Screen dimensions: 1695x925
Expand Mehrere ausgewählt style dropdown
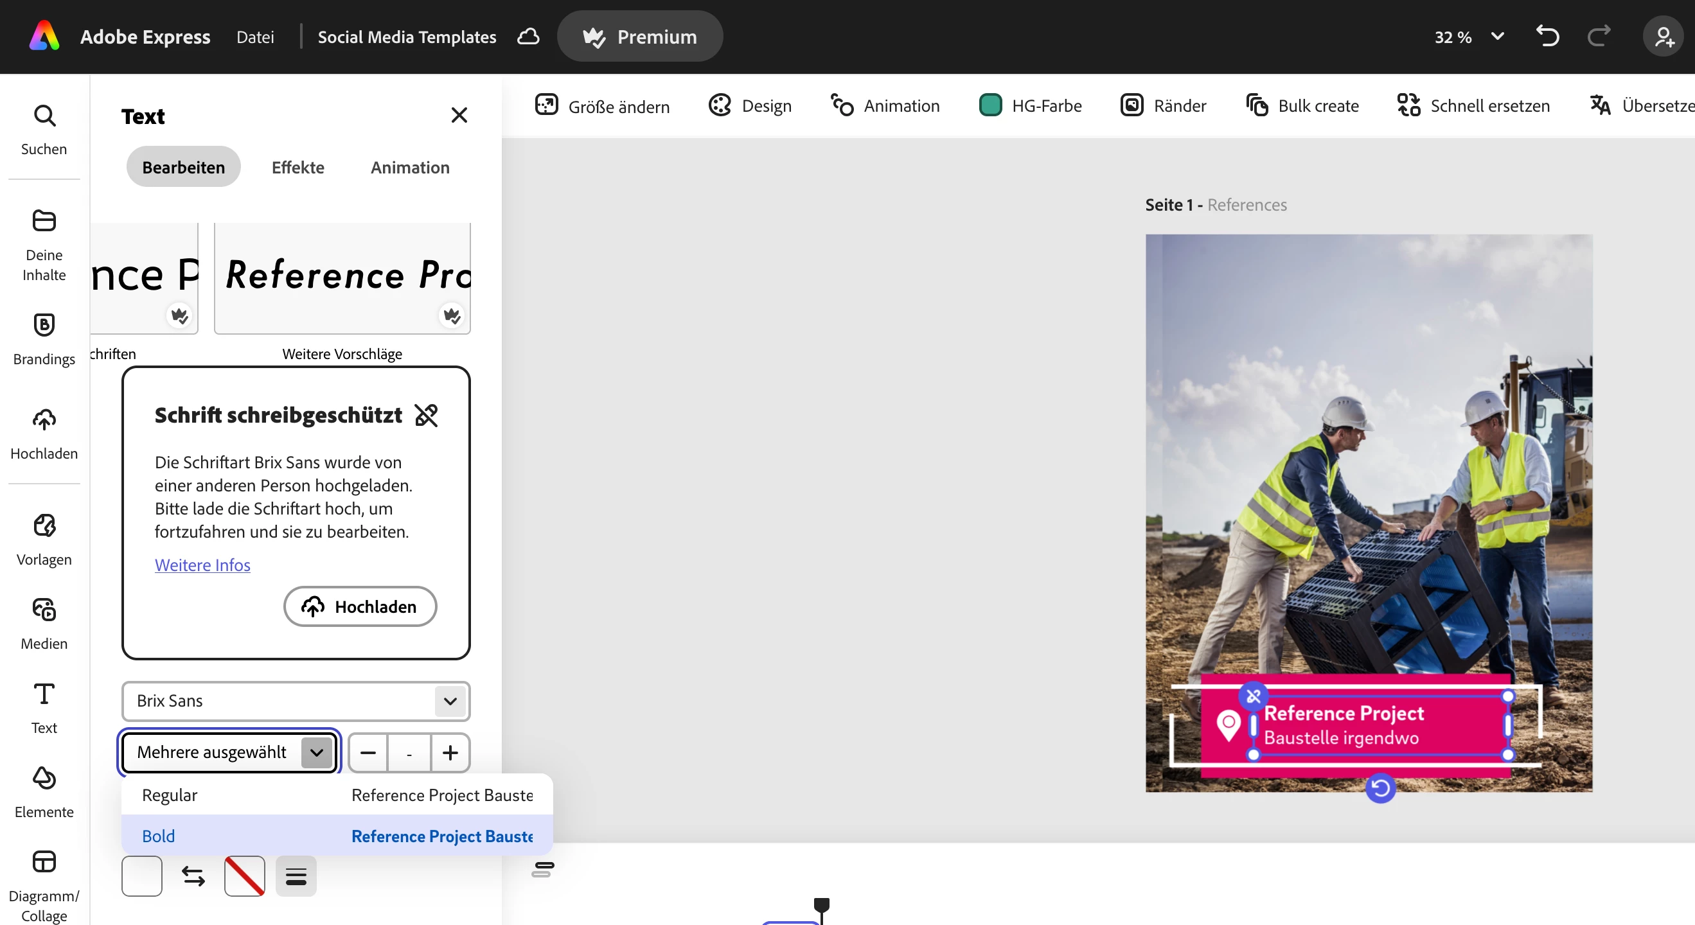(x=317, y=752)
